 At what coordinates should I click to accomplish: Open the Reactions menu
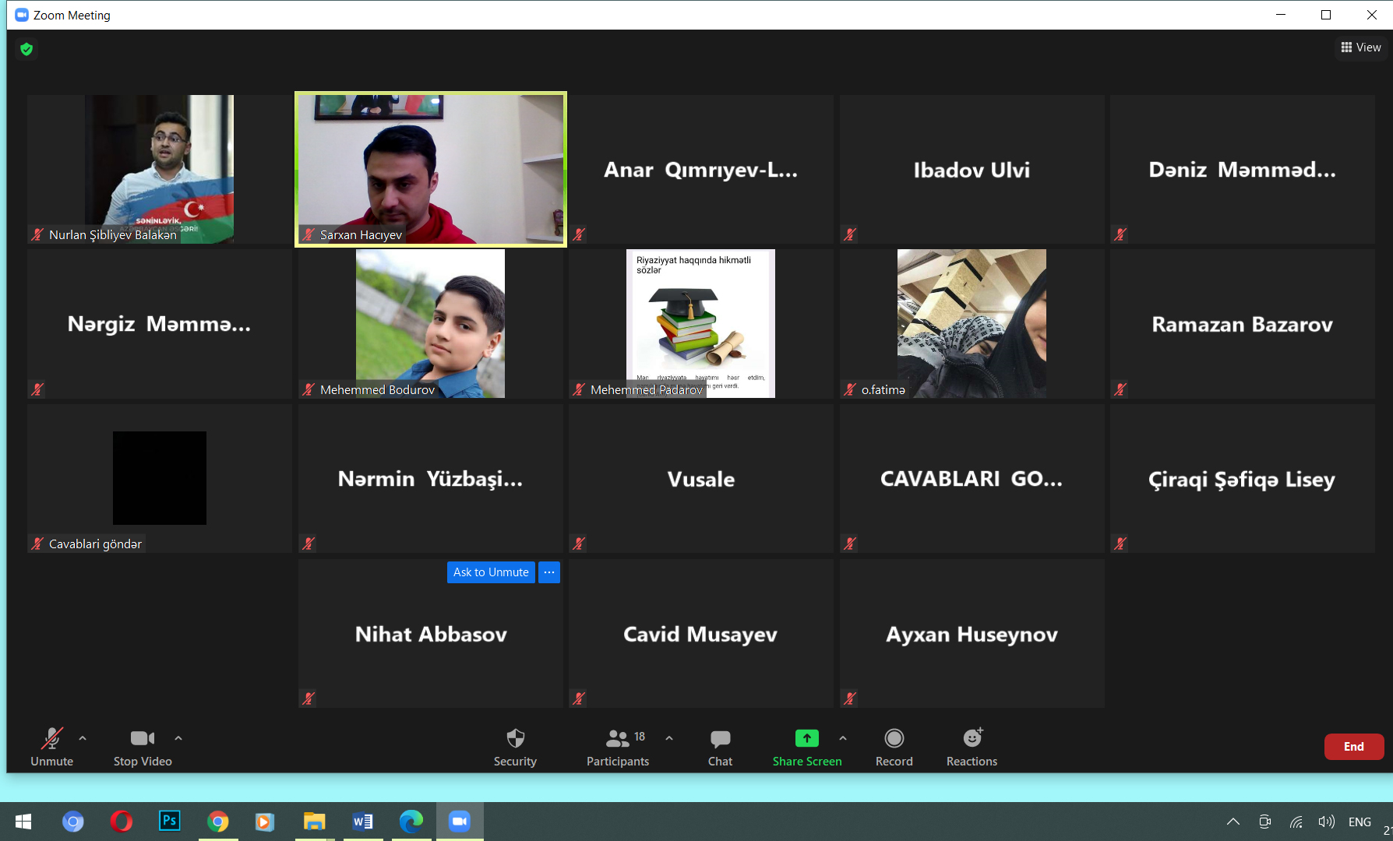coord(972,747)
